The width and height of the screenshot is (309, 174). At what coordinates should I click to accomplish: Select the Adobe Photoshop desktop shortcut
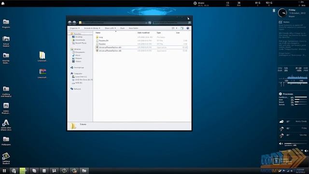click(6, 108)
